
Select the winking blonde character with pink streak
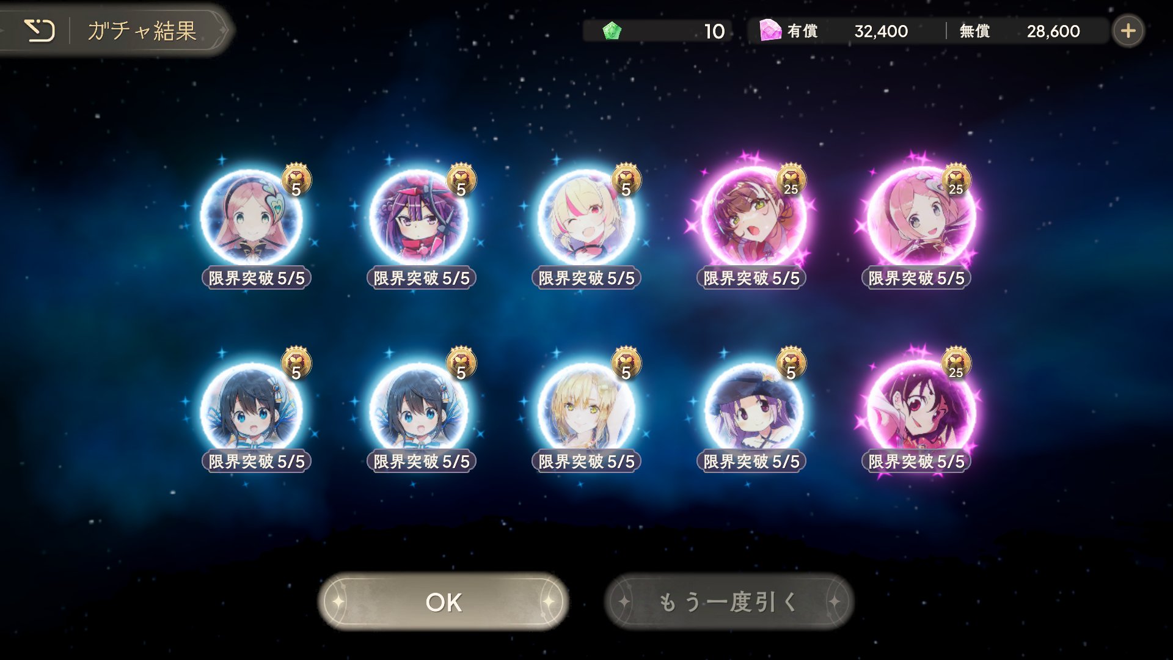(586, 218)
